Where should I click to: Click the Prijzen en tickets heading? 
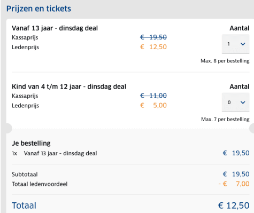(39, 9)
